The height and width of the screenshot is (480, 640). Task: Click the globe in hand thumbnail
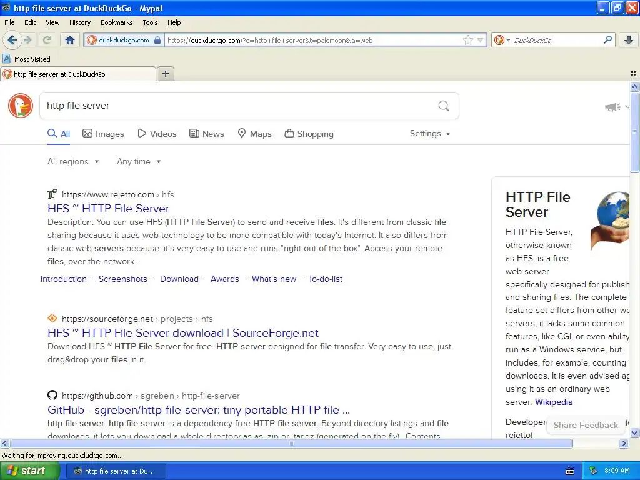click(x=610, y=221)
